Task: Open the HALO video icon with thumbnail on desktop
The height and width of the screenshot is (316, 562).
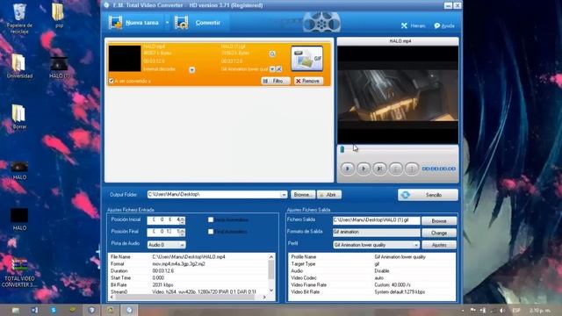Action: pyautogui.click(x=19, y=170)
